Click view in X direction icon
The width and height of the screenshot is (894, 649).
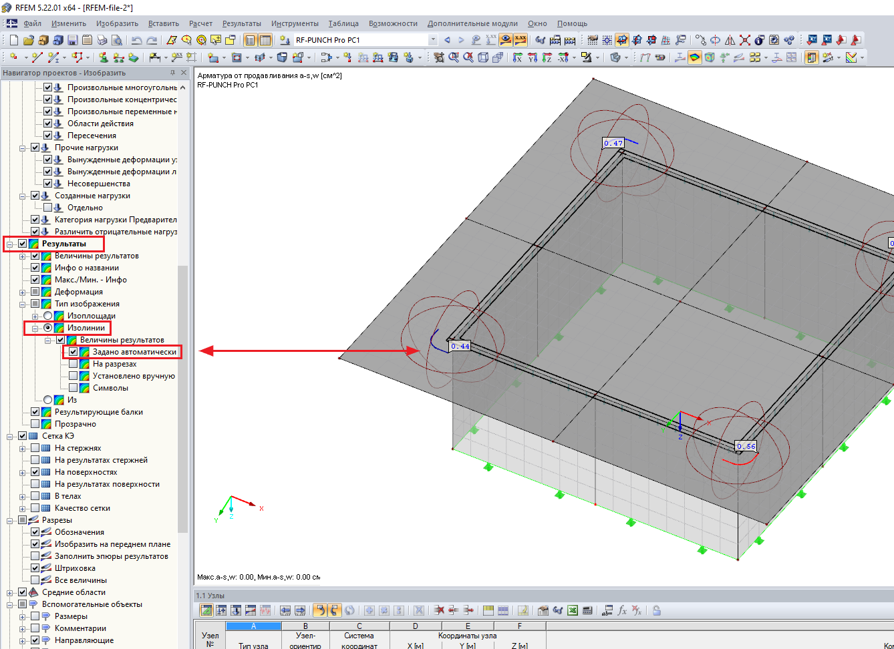(518, 58)
